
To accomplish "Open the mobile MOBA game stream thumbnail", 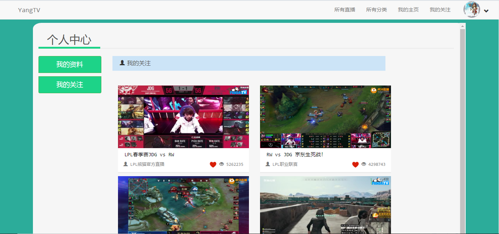I will point(183,205).
